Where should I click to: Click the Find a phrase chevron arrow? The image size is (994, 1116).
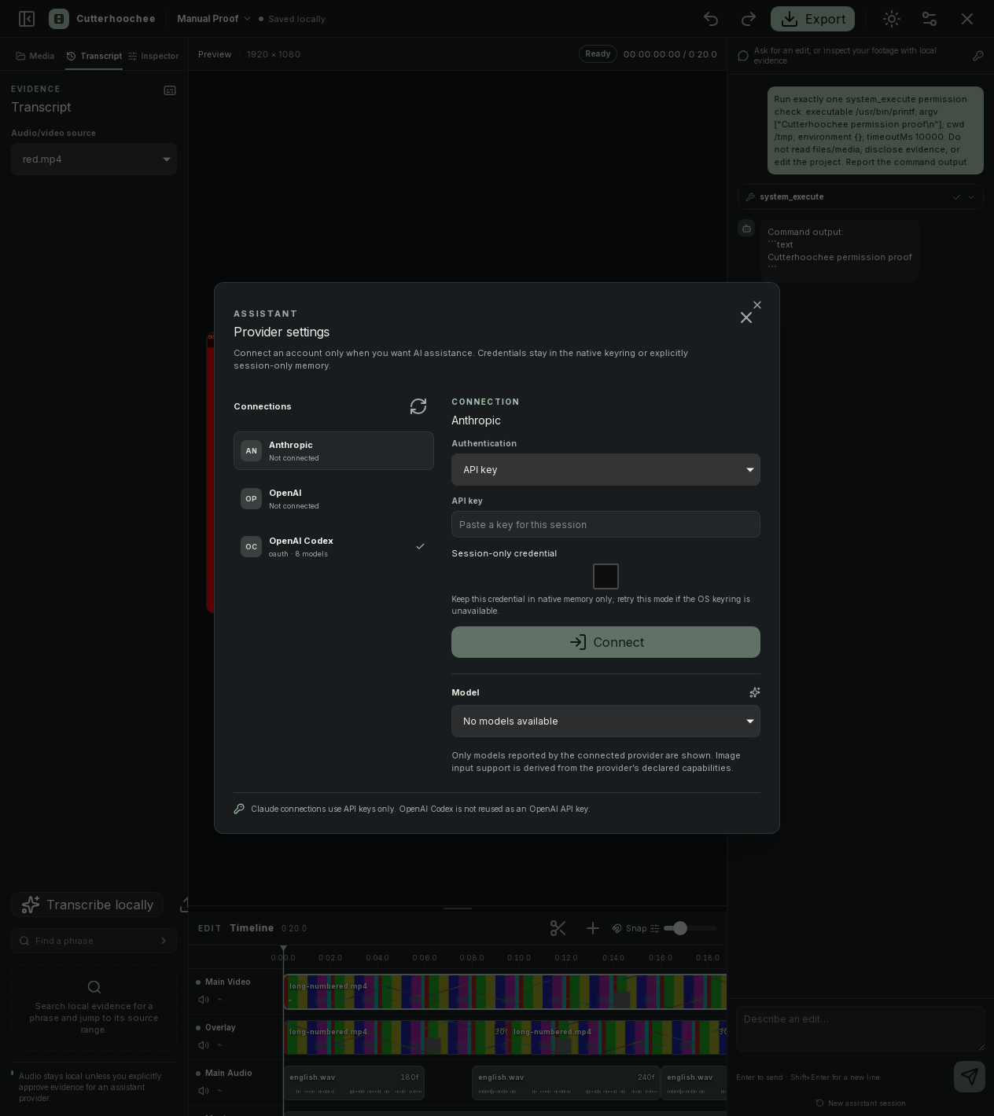pos(164,941)
